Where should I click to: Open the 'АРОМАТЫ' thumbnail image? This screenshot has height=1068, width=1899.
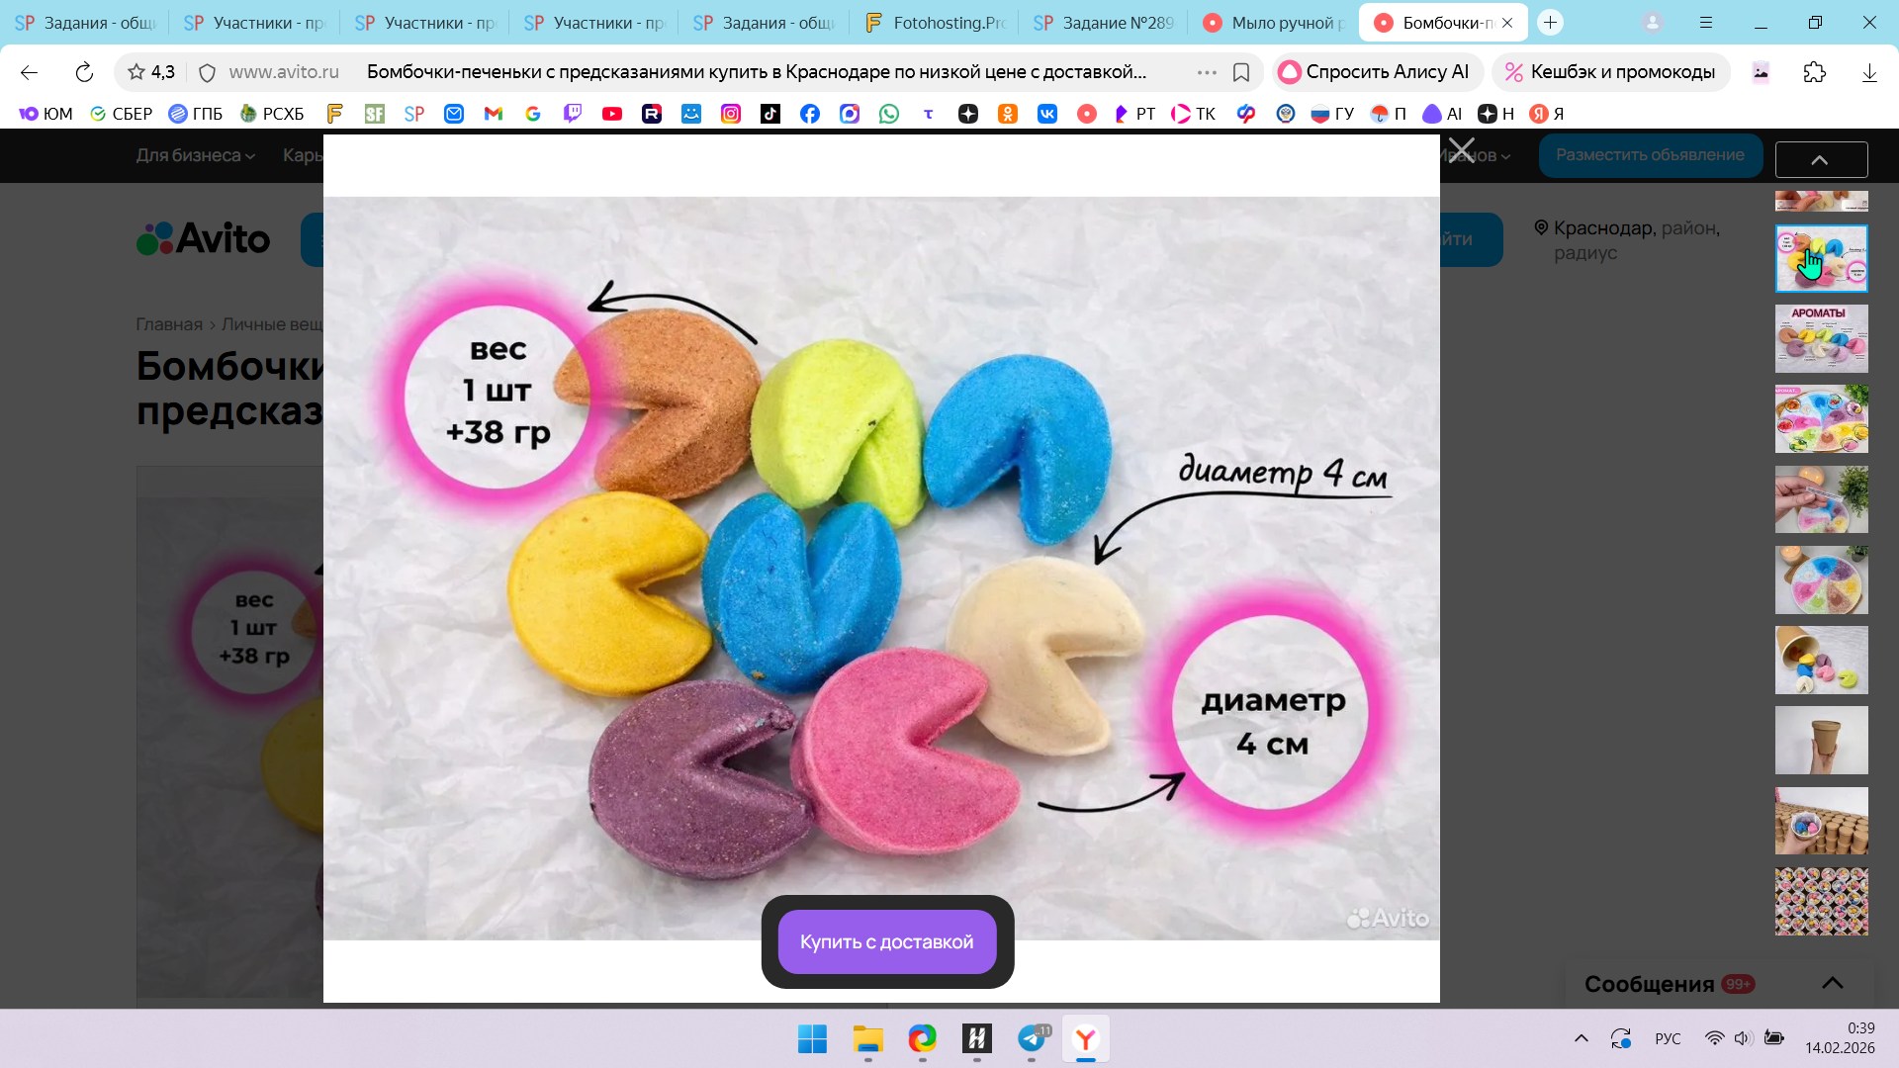coord(1821,338)
